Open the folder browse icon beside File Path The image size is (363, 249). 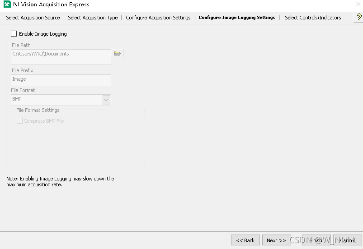118,53
